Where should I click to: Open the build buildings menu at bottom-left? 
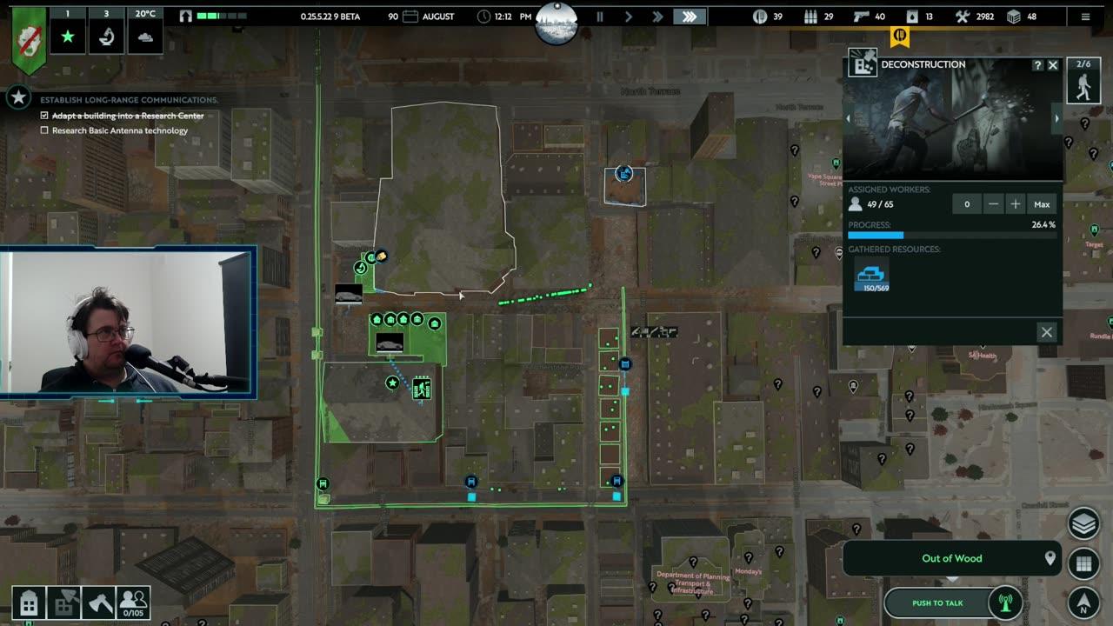click(x=29, y=603)
